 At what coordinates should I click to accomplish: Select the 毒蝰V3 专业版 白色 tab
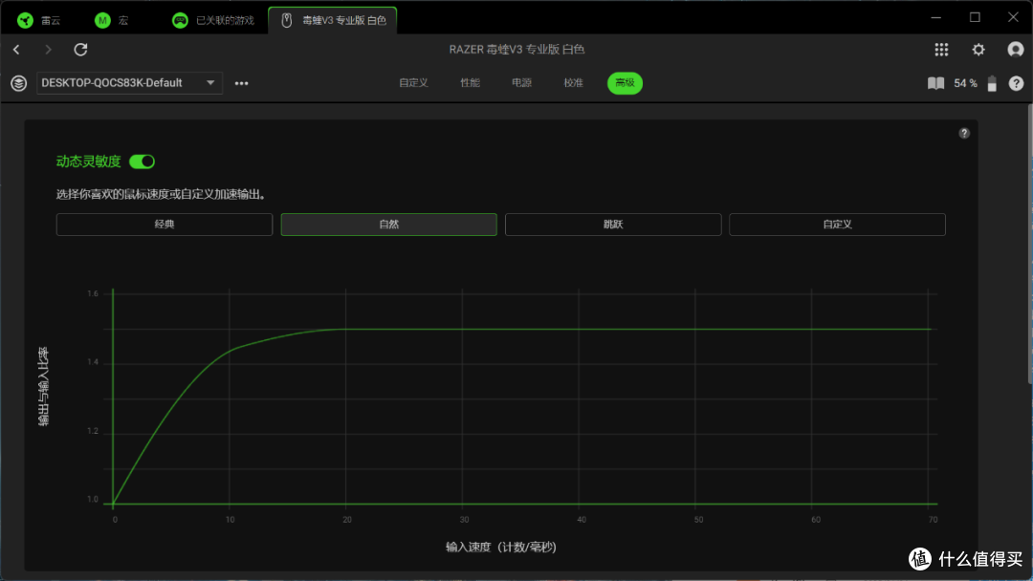pos(333,20)
